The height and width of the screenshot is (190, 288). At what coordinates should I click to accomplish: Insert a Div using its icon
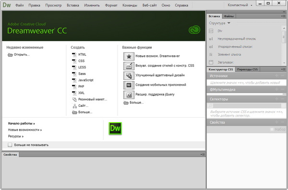pyautogui.click(x=211, y=31)
